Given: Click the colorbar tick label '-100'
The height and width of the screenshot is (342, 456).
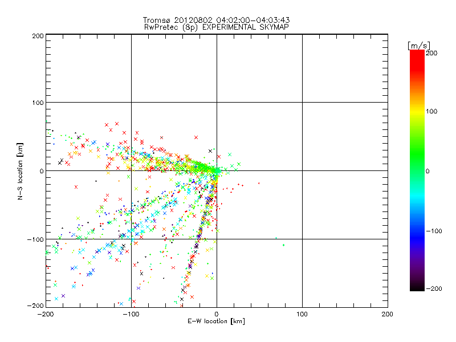Looking at the screenshot, I should tap(434, 231).
